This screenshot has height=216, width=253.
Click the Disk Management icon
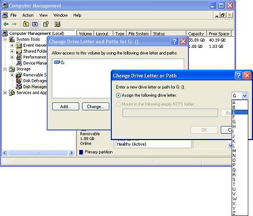pyautogui.click(x=19, y=87)
